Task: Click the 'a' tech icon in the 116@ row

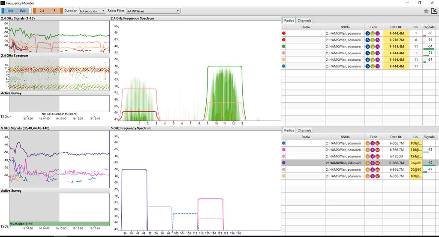Action: (367, 150)
